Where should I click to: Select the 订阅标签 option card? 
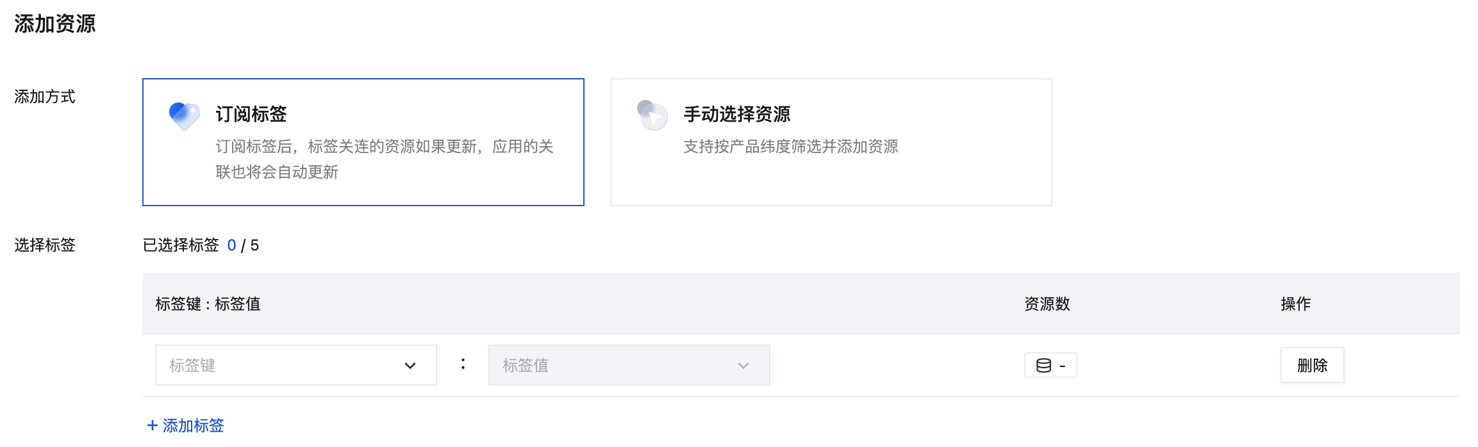(363, 142)
